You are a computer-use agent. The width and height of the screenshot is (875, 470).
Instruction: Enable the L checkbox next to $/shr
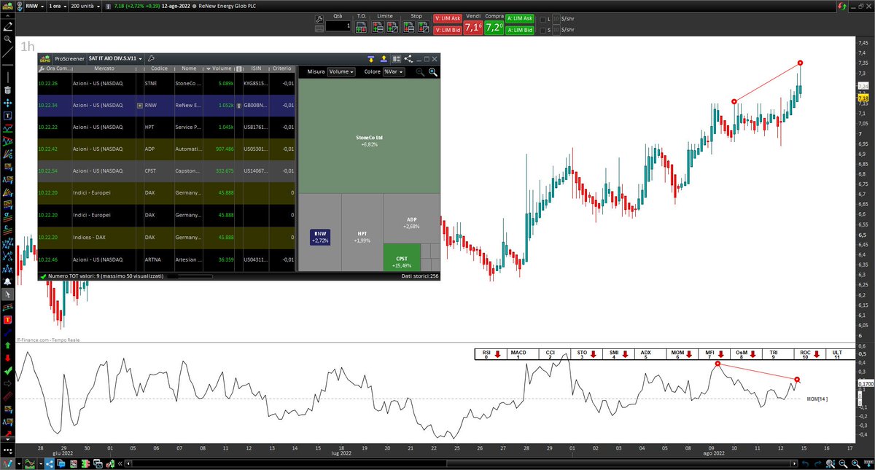544,20
